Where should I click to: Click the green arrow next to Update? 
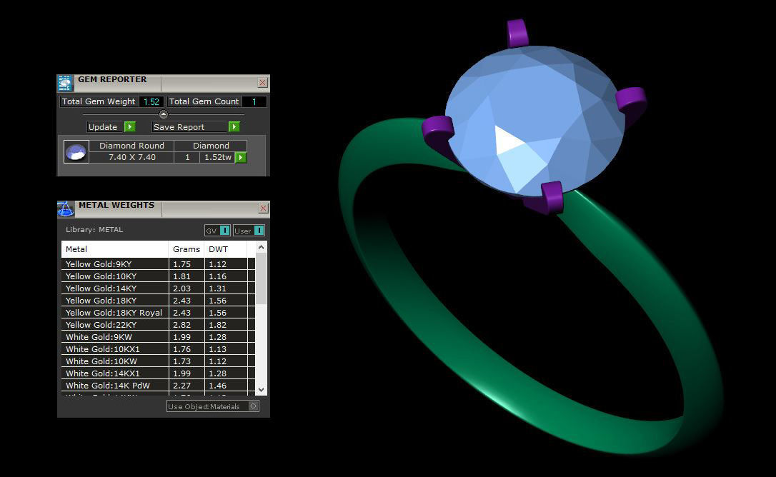[x=129, y=126]
